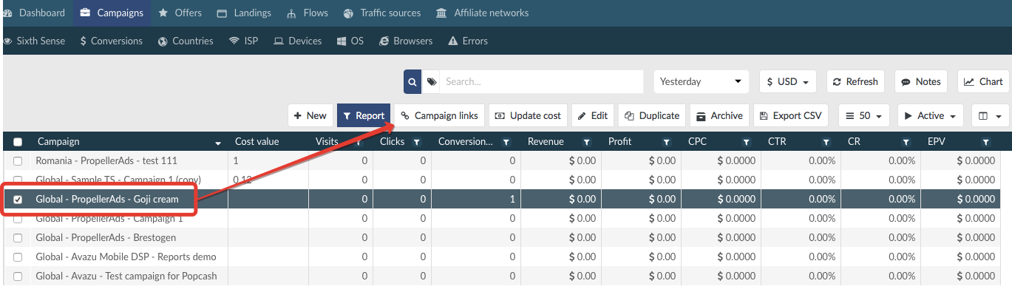Open the column settings dropdown

tap(989, 115)
